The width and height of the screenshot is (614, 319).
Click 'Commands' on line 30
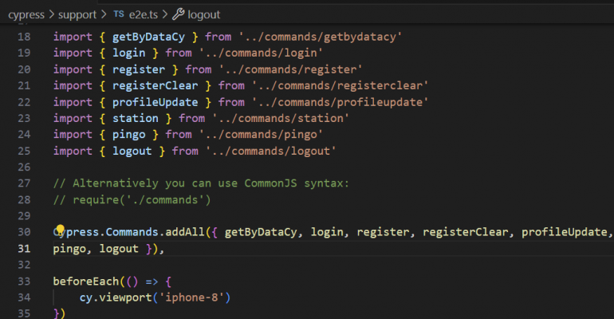132,232
